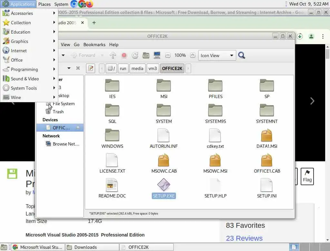This screenshot has width=330, height=251.
Task: Click the OFFICE2K path breadcrumb
Action: click(172, 68)
